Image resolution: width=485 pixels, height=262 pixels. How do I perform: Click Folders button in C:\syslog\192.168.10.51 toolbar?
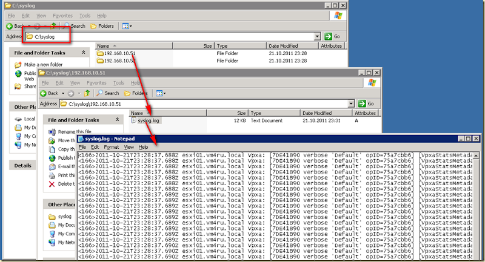(x=136, y=93)
